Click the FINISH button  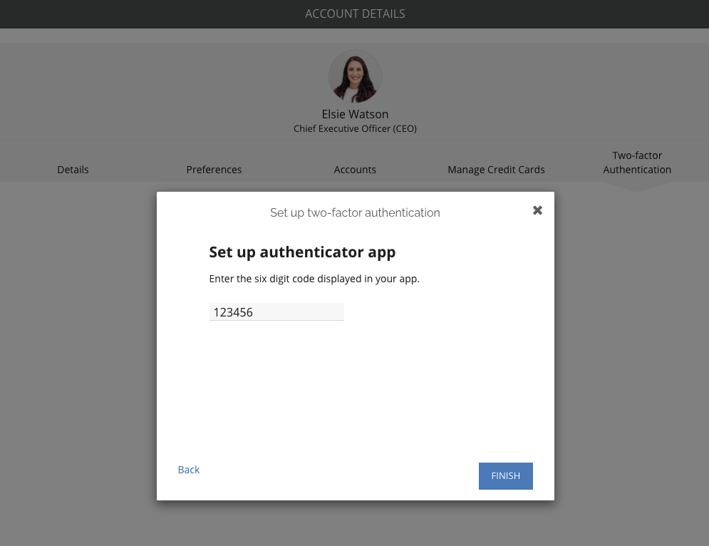(505, 476)
